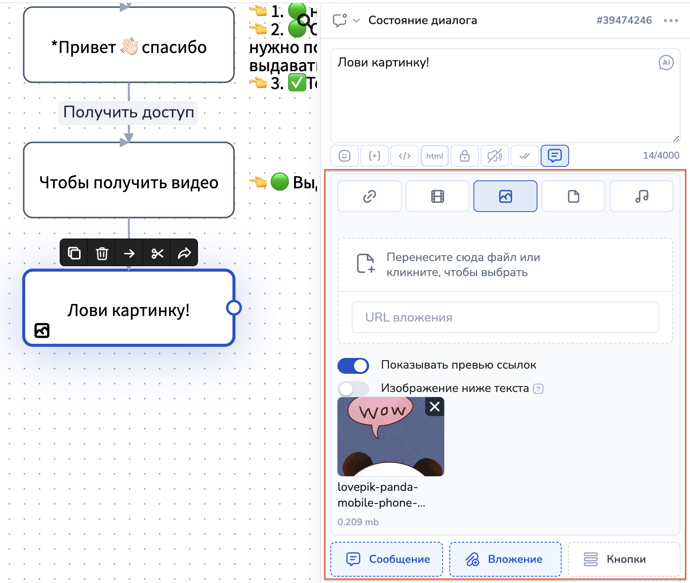Viewport: 690px width, 583px height.
Task: Select the link attachment tab
Action: tap(370, 196)
